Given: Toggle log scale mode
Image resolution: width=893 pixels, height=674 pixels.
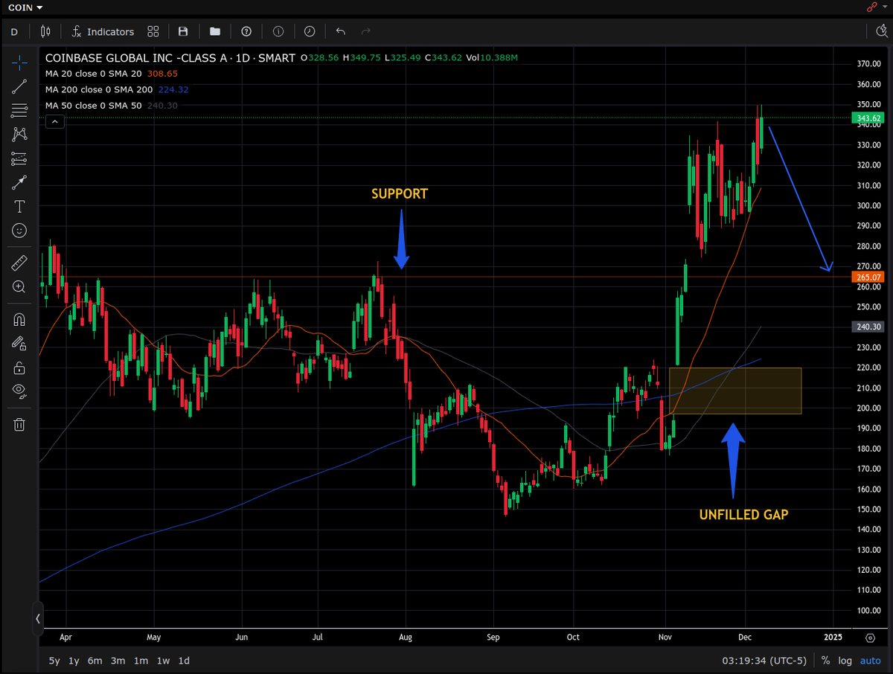Looking at the screenshot, I should pyautogui.click(x=845, y=660).
